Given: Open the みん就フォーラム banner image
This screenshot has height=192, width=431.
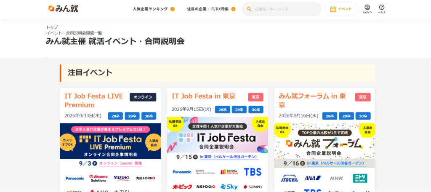Looking at the screenshot, I should 325,141.
